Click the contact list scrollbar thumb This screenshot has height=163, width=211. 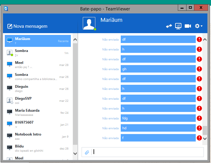pos(75,94)
